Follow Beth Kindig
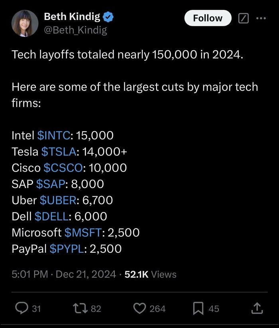 pos(208,18)
